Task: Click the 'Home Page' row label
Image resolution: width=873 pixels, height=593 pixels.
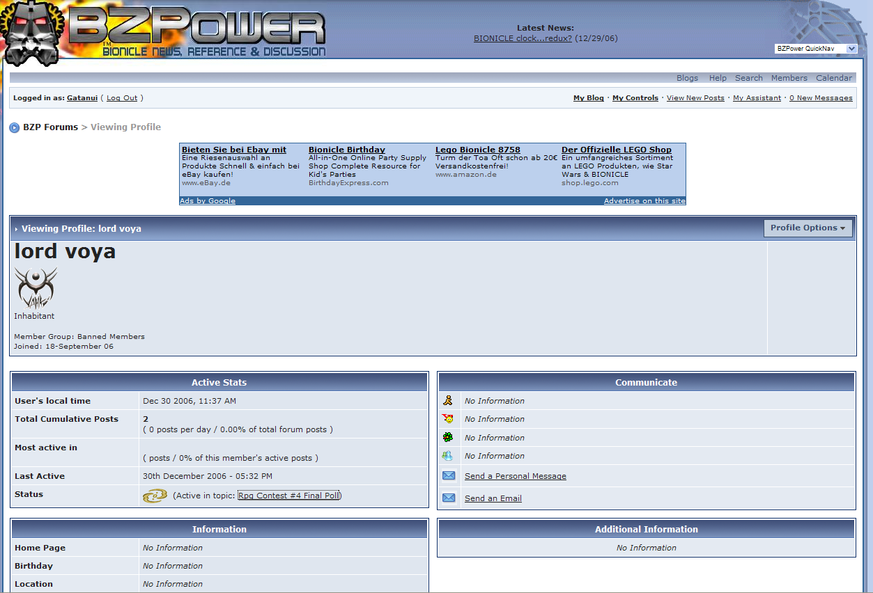Action: click(x=40, y=548)
